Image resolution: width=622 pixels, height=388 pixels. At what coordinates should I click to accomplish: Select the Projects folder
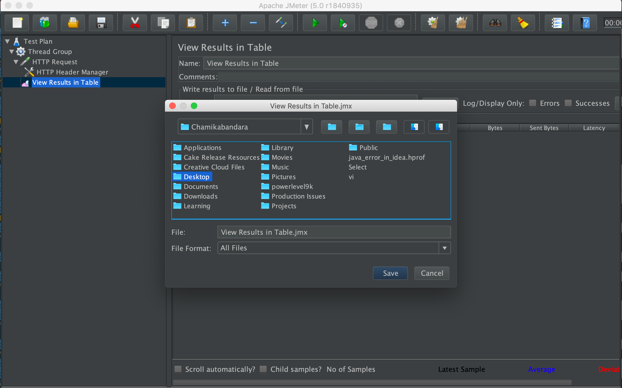[x=279, y=206]
